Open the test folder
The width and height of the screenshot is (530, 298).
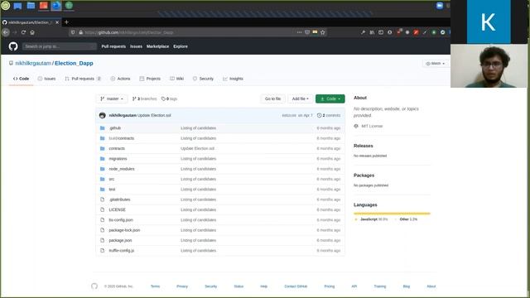pos(112,190)
